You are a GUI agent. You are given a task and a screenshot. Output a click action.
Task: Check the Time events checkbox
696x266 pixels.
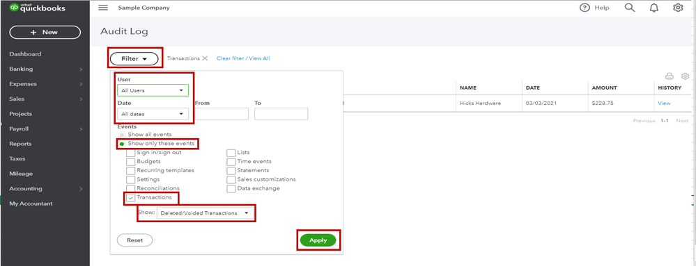[231, 162]
